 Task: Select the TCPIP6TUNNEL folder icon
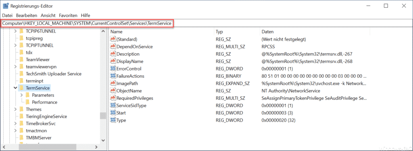point(21,31)
